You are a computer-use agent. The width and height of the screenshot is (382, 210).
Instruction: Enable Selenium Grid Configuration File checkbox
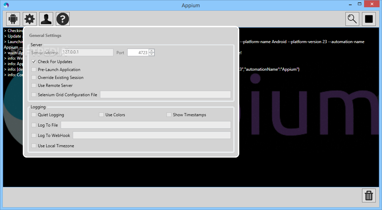pyautogui.click(x=34, y=94)
